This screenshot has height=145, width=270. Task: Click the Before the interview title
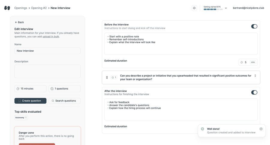pos(117,25)
